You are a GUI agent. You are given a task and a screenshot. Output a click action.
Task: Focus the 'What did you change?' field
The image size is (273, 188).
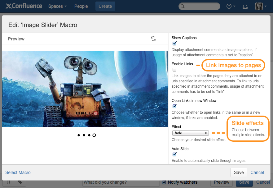[x=121, y=182]
